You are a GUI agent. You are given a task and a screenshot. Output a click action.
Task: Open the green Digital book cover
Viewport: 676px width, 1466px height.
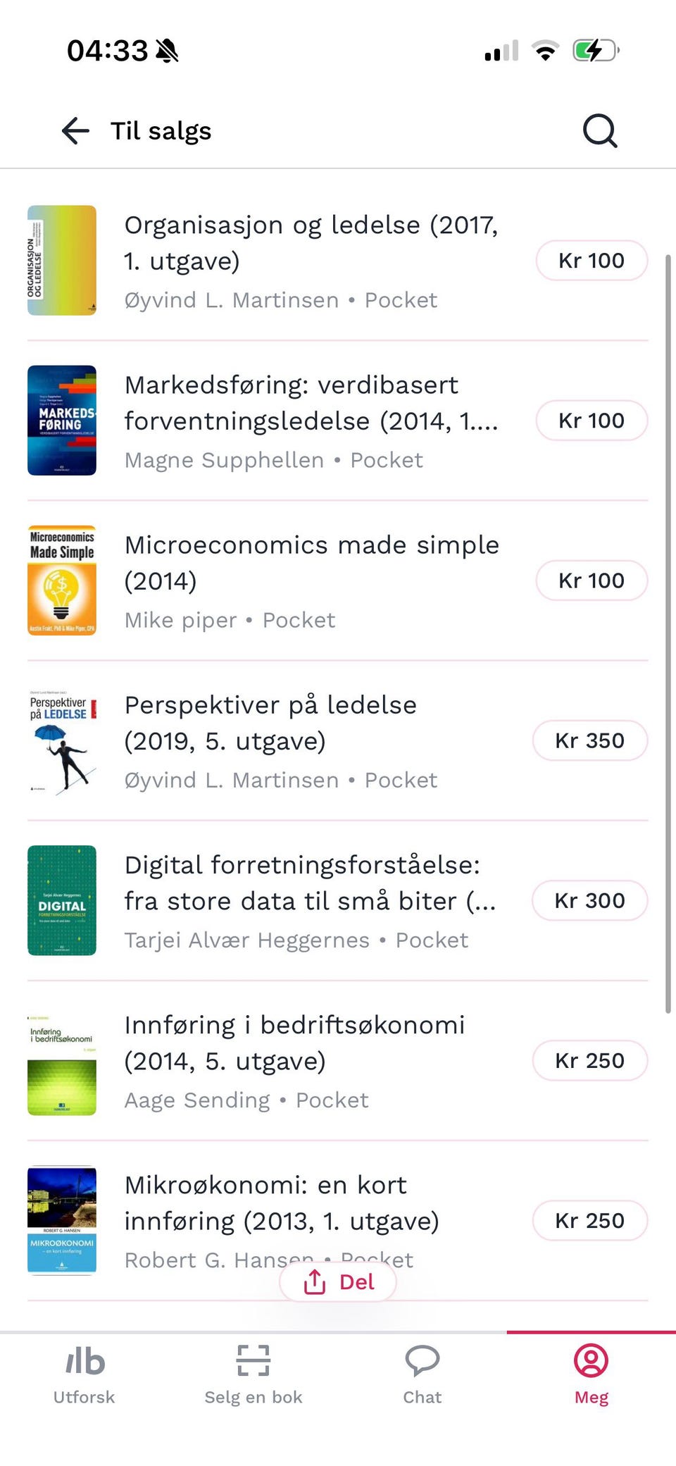[x=62, y=900]
